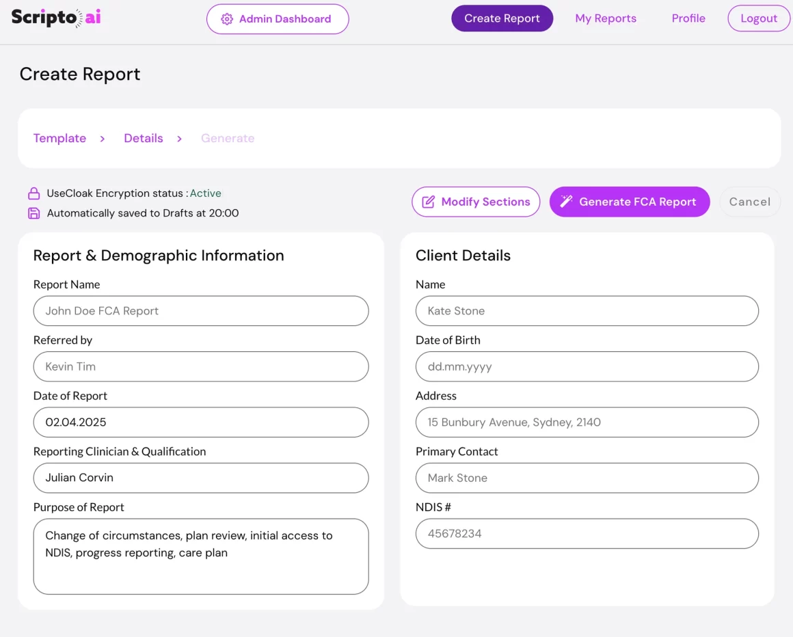Click the Referred by input
The height and width of the screenshot is (637, 793).
201,366
